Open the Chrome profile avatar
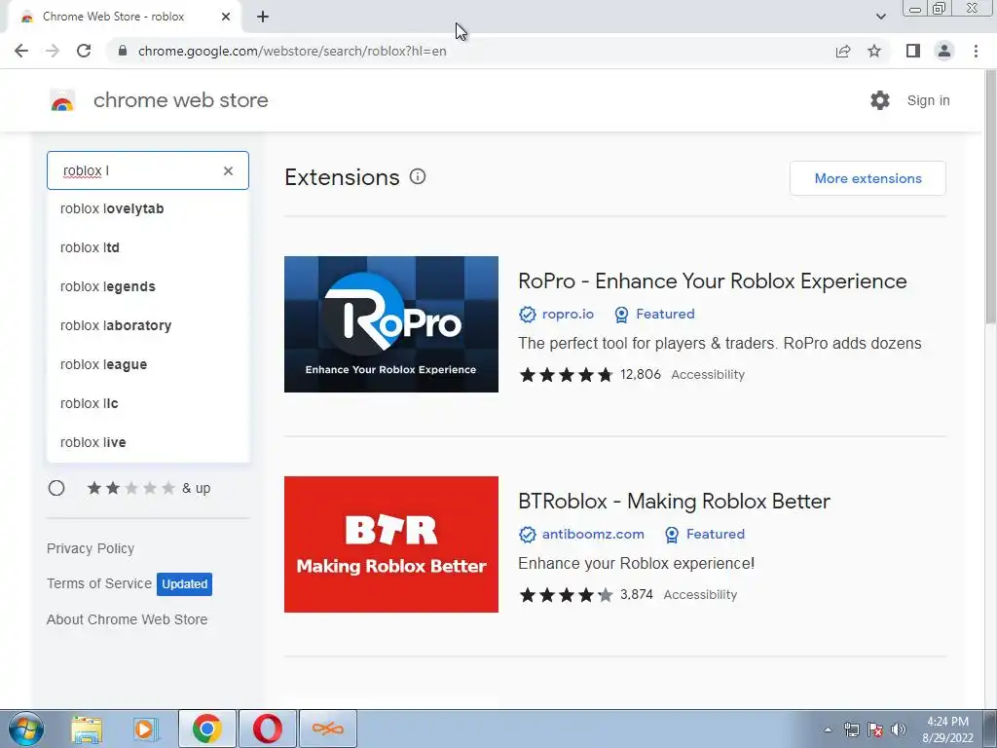Viewport: 997px width, 748px height. (944, 51)
